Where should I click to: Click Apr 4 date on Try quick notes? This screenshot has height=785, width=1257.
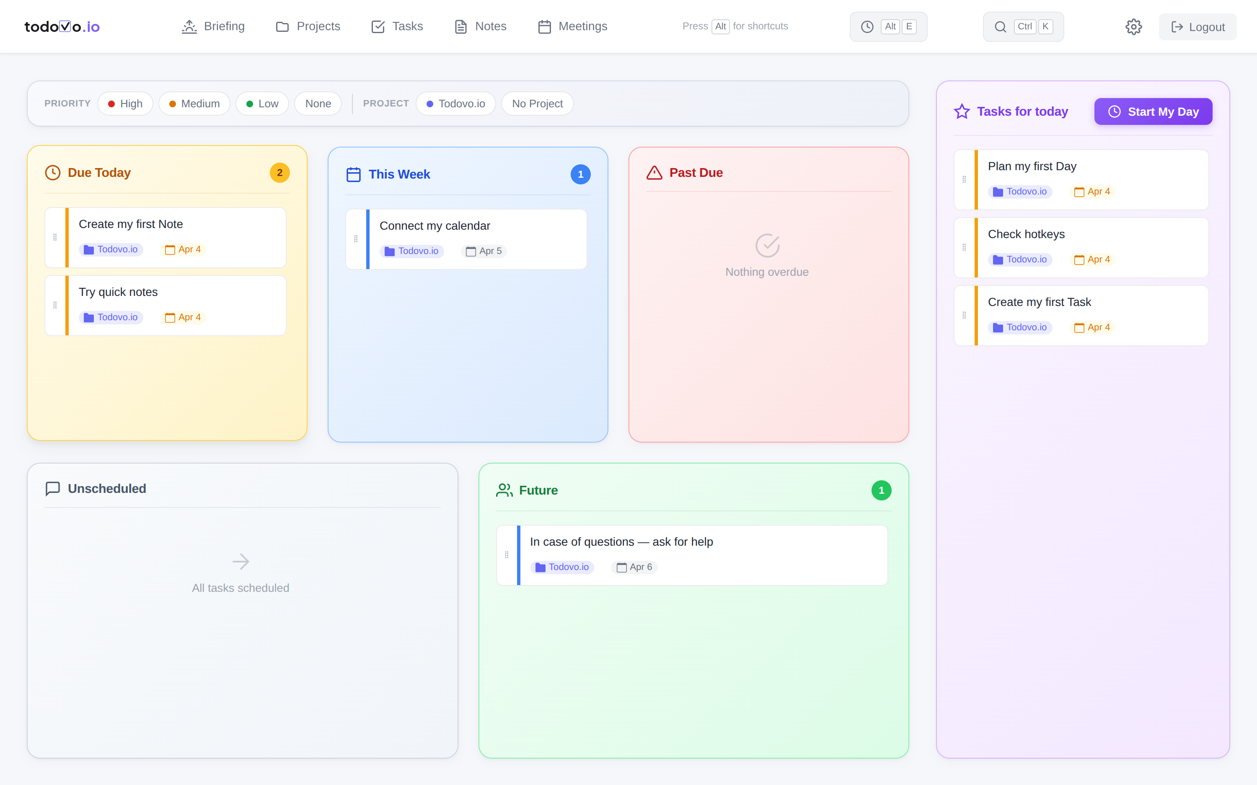click(x=183, y=317)
